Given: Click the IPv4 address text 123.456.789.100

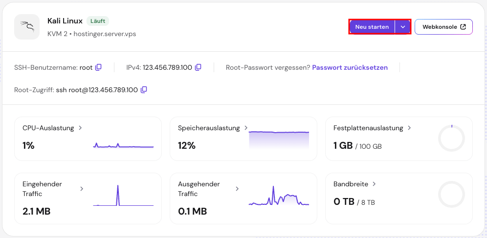Looking at the screenshot, I should tap(167, 67).
